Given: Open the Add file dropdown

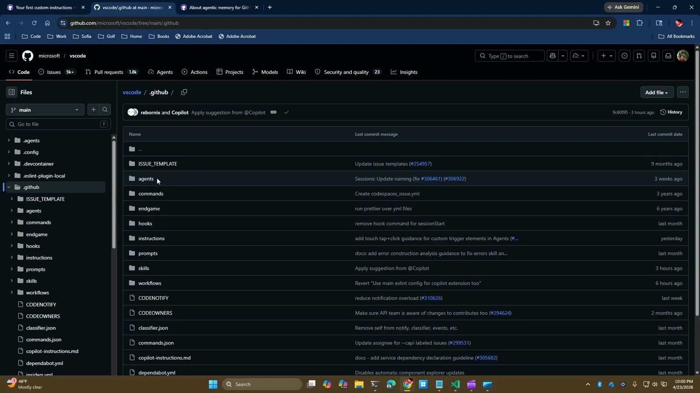Looking at the screenshot, I should pos(656,92).
